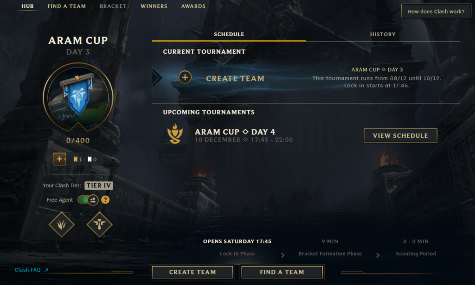Open the Winners tab
This screenshot has width=475, height=285.
(x=154, y=6)
